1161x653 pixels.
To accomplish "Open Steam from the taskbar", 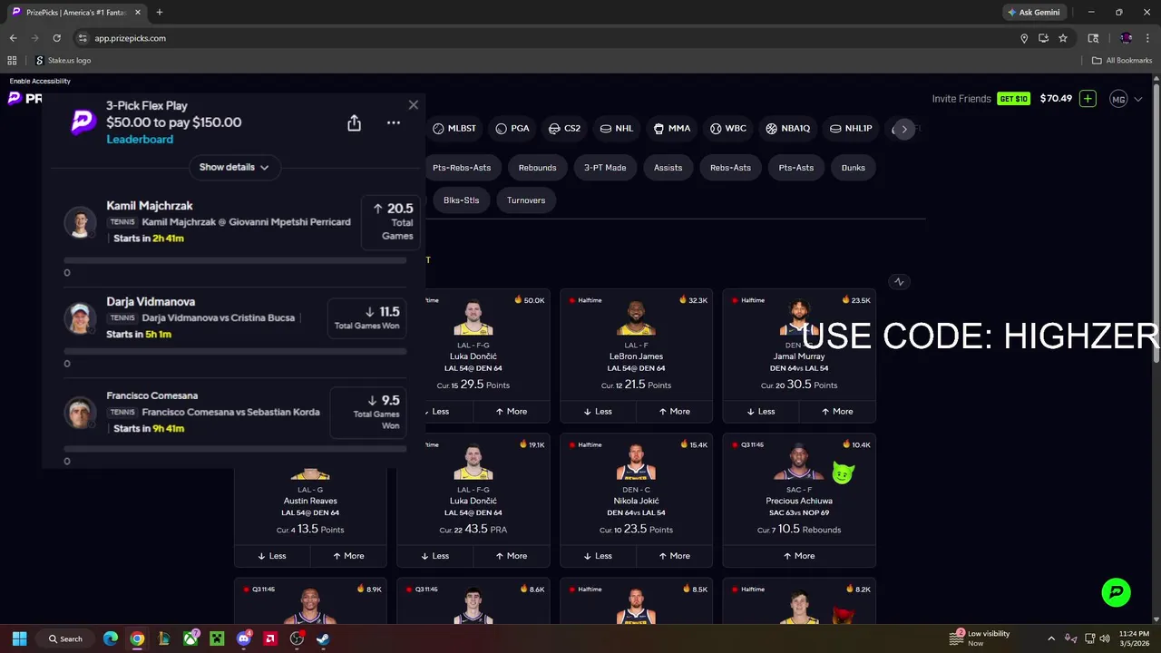I will point(323,638).
